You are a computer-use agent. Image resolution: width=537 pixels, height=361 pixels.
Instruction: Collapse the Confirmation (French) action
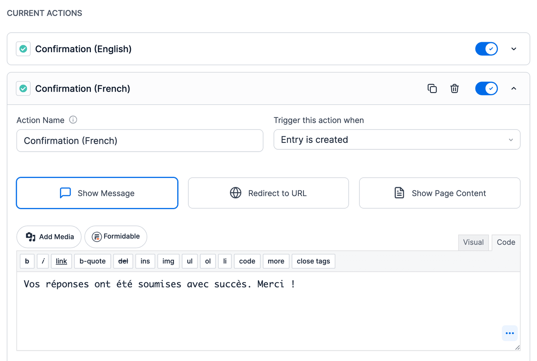(x=514, y=89)
